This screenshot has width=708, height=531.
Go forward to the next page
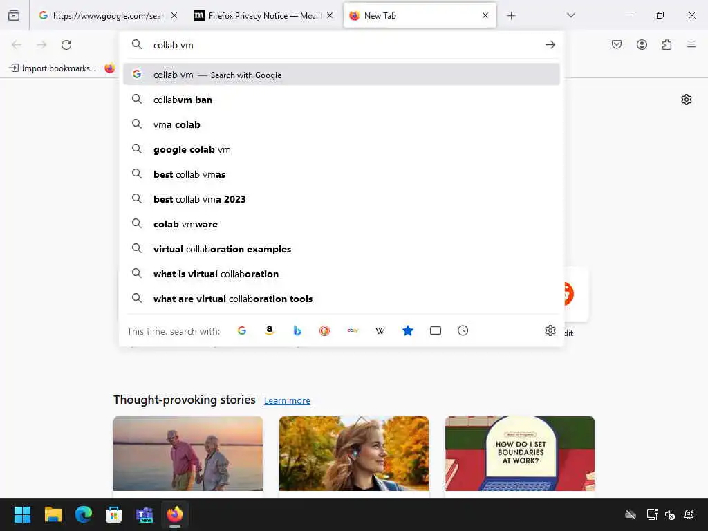coord(41,45)
